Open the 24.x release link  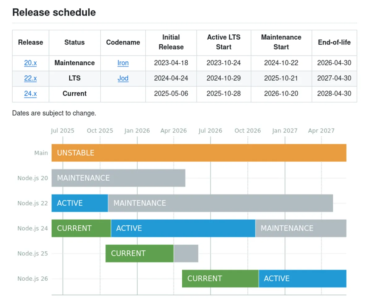point(30,94)
